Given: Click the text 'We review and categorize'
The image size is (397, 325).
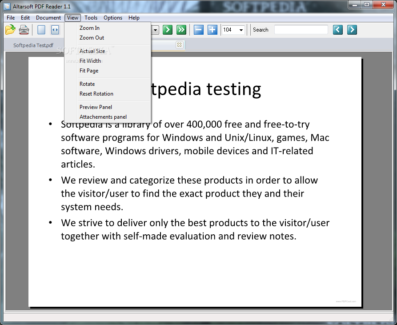Looking at the screenshot, I should [118, 180].
